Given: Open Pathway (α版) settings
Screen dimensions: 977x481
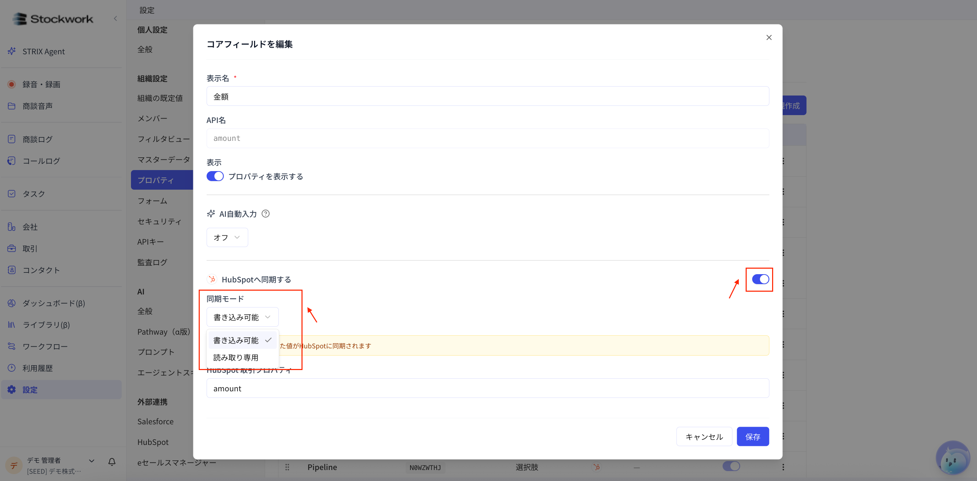Looking at the screenshot, I should pos(164,332).
